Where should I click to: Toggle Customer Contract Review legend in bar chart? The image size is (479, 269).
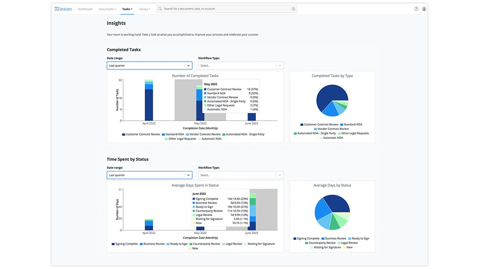pos(141,134)
